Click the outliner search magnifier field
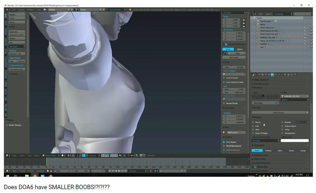This screenshot has width=316, height=193. tap(303, 14)
